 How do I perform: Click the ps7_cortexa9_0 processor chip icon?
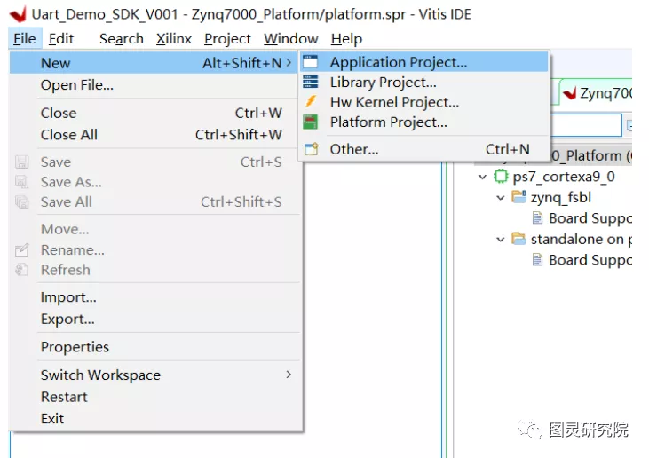tap(501, 177)
